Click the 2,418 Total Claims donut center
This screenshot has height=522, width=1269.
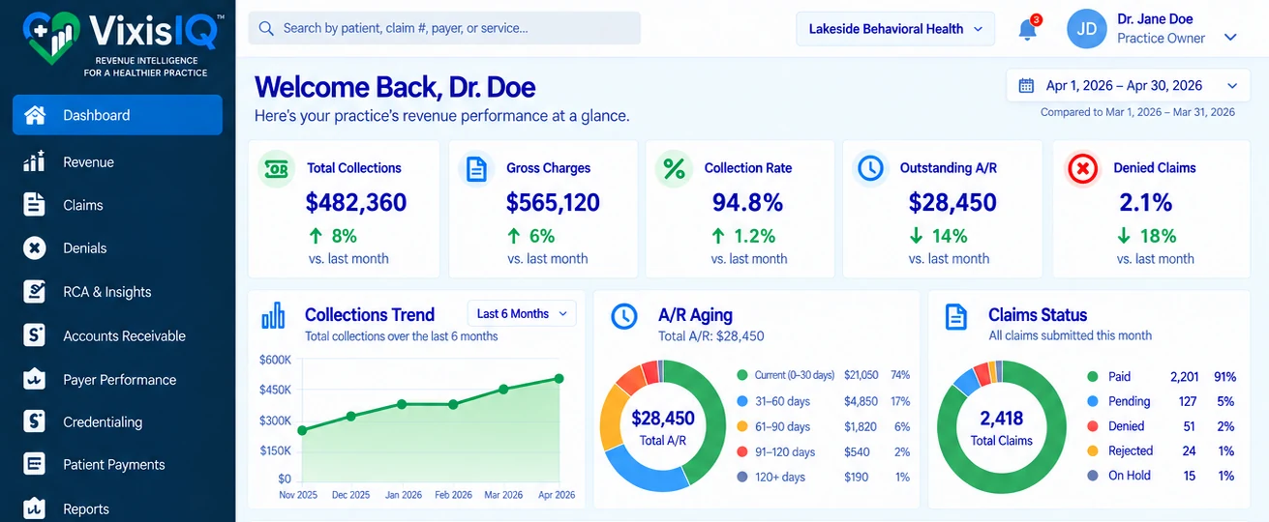click(1001, 426)
